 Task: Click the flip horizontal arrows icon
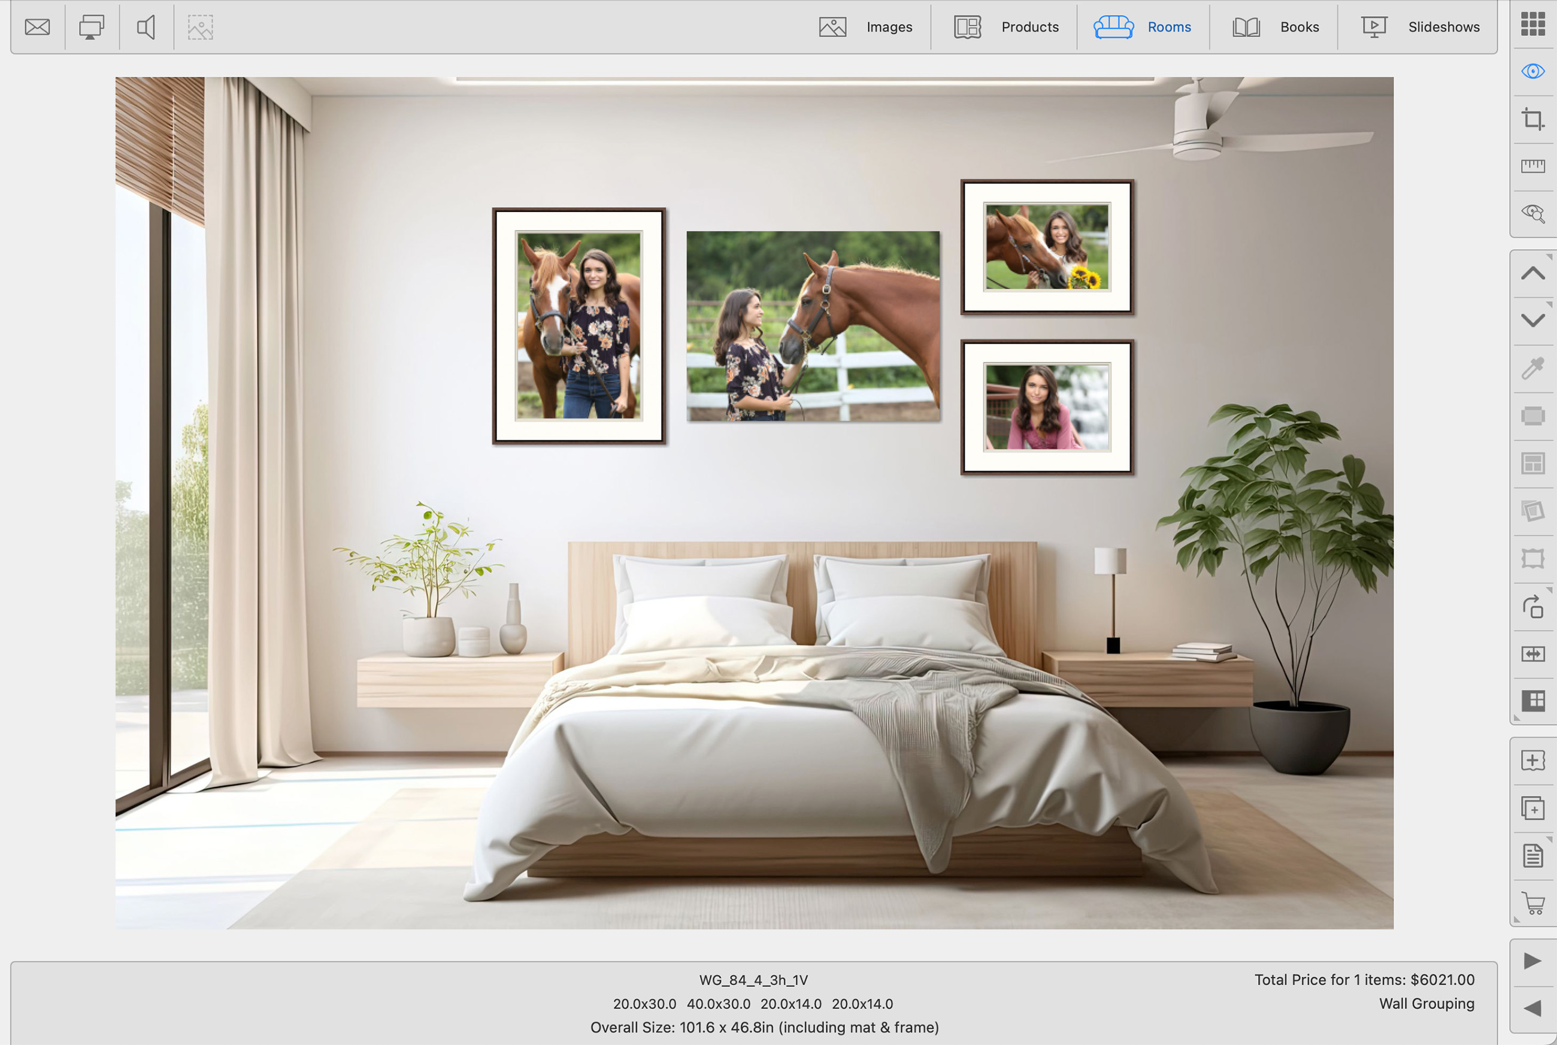(x=1532, y=654)
